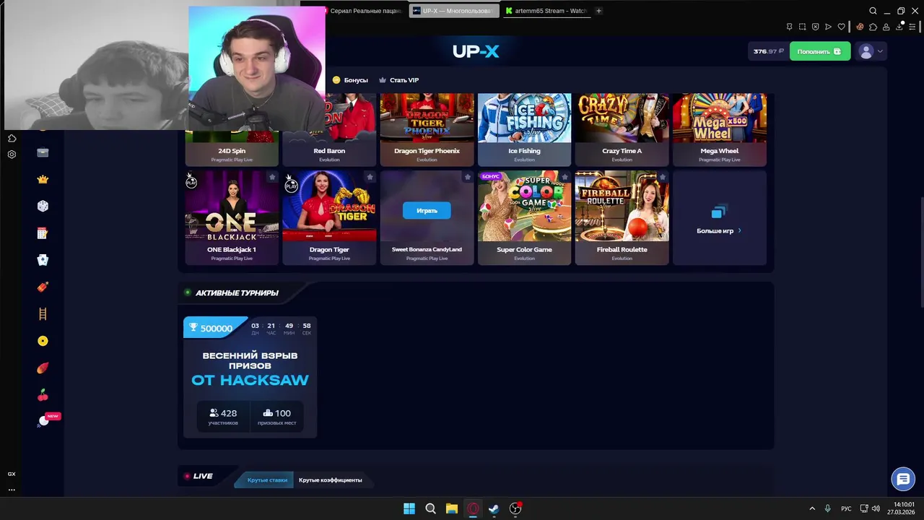924x520 pixels.
Task: Open the briefcase icon in UP-X sidebar
Action: click(43, 152)
